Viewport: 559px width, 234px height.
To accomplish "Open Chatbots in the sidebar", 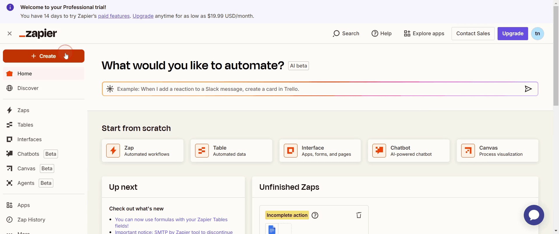I will [44, 154].
